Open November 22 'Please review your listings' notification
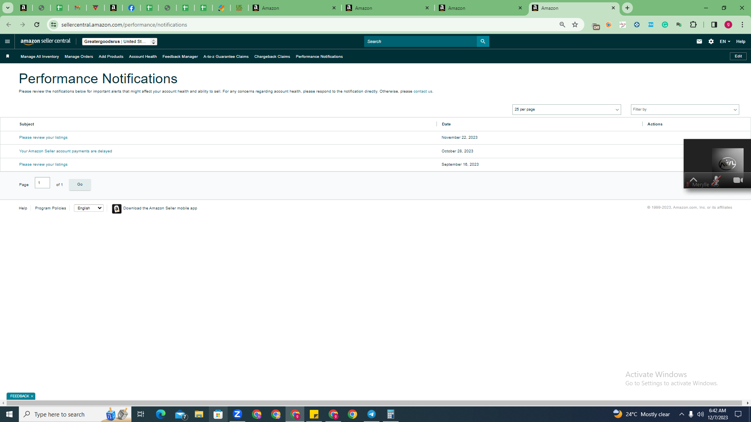 coord(43,138)
